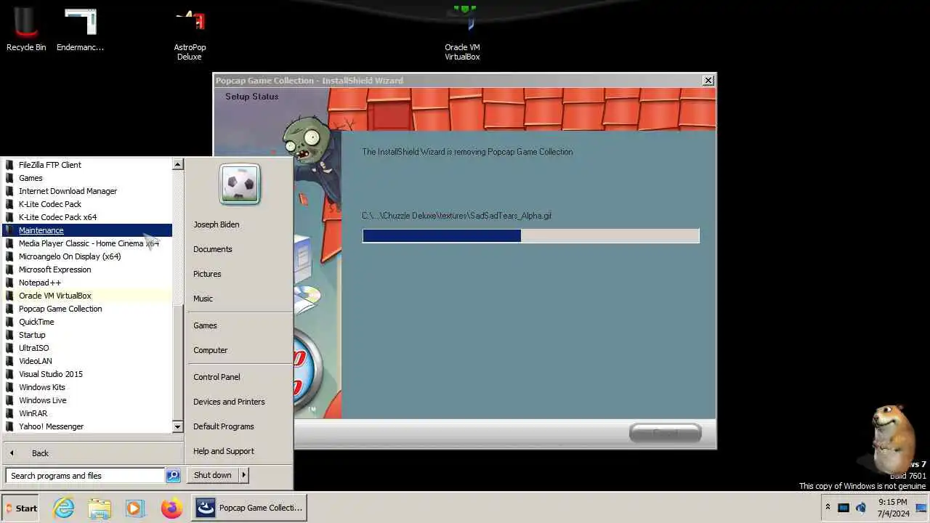Open the clock showing 9:15 PM
This screenshot has width=930, height=523.
[x=893, y=508]
